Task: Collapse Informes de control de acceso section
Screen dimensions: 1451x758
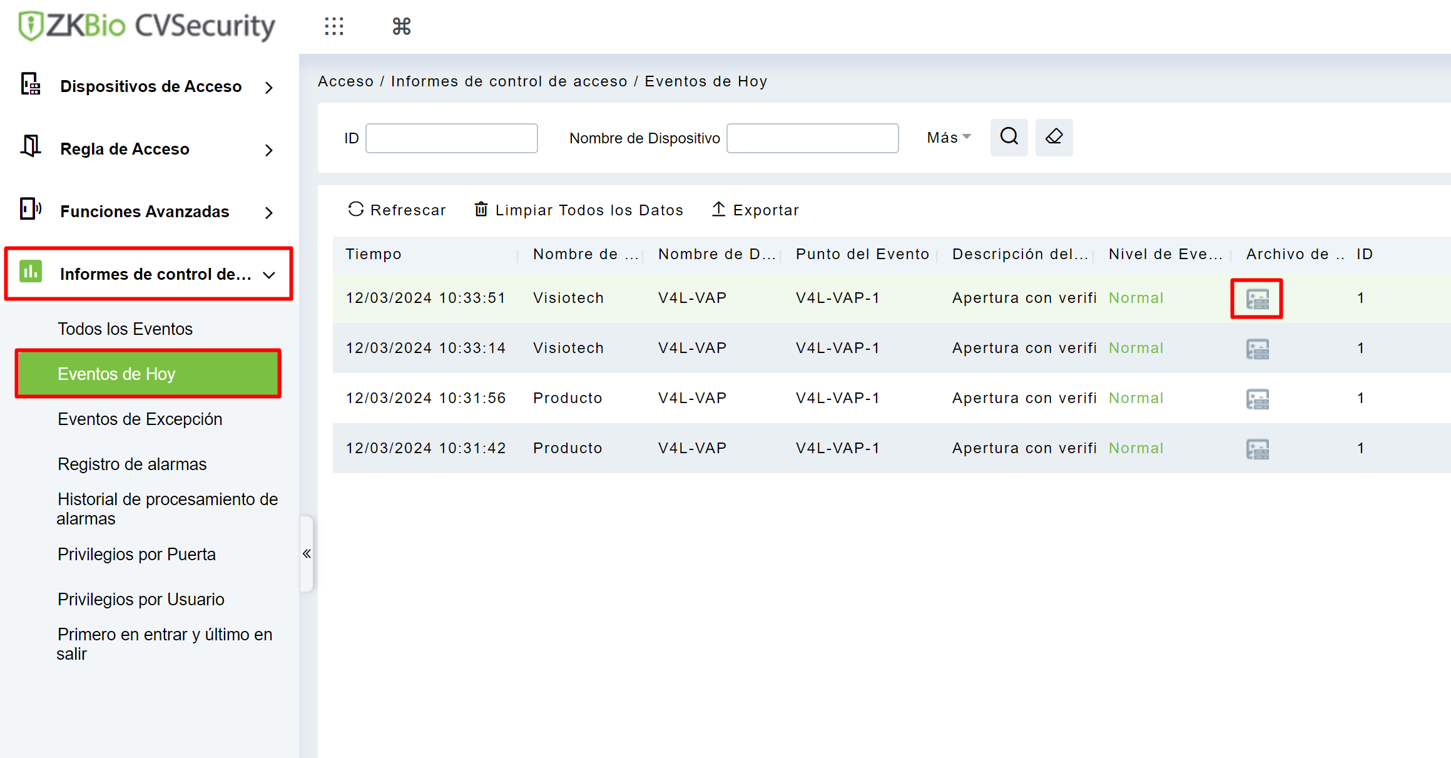Action: (269, 275)
